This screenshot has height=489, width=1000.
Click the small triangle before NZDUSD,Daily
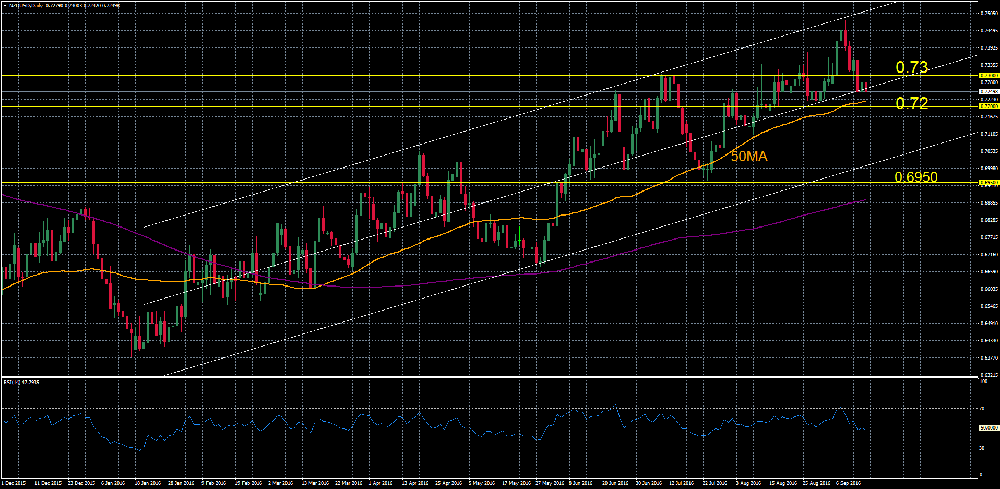5,6
